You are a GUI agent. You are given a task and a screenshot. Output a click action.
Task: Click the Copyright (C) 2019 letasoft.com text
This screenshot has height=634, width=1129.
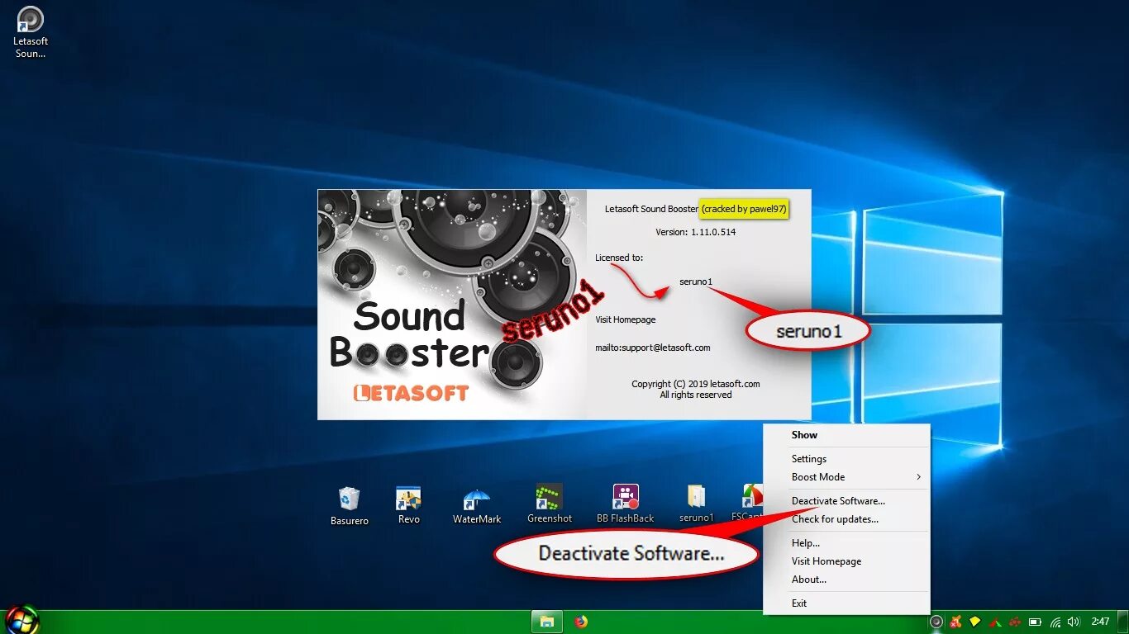pos(695,384)
